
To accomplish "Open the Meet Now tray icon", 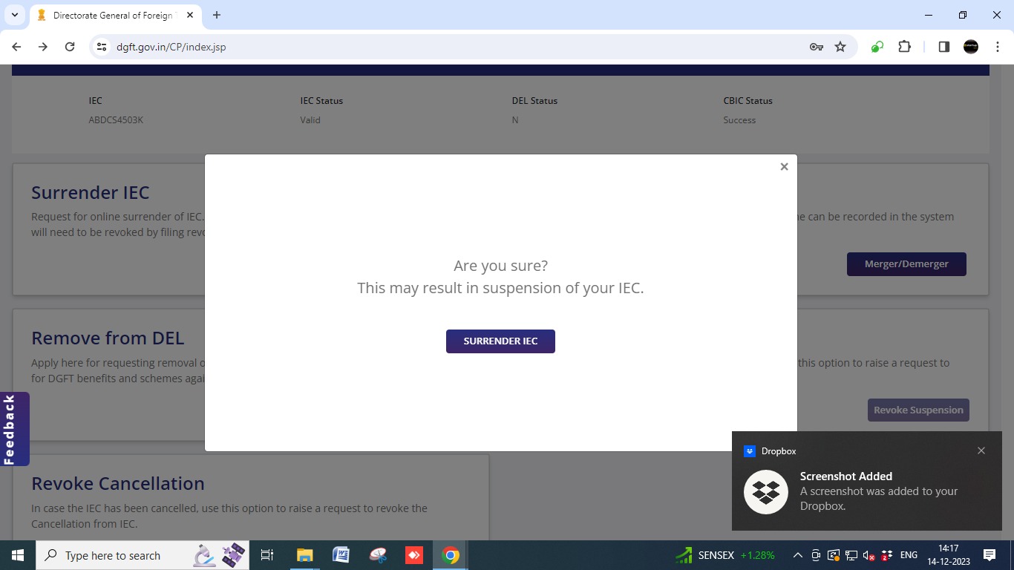I will 816,555.
